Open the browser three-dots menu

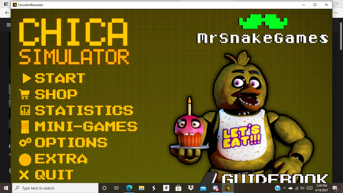[336, 13]
